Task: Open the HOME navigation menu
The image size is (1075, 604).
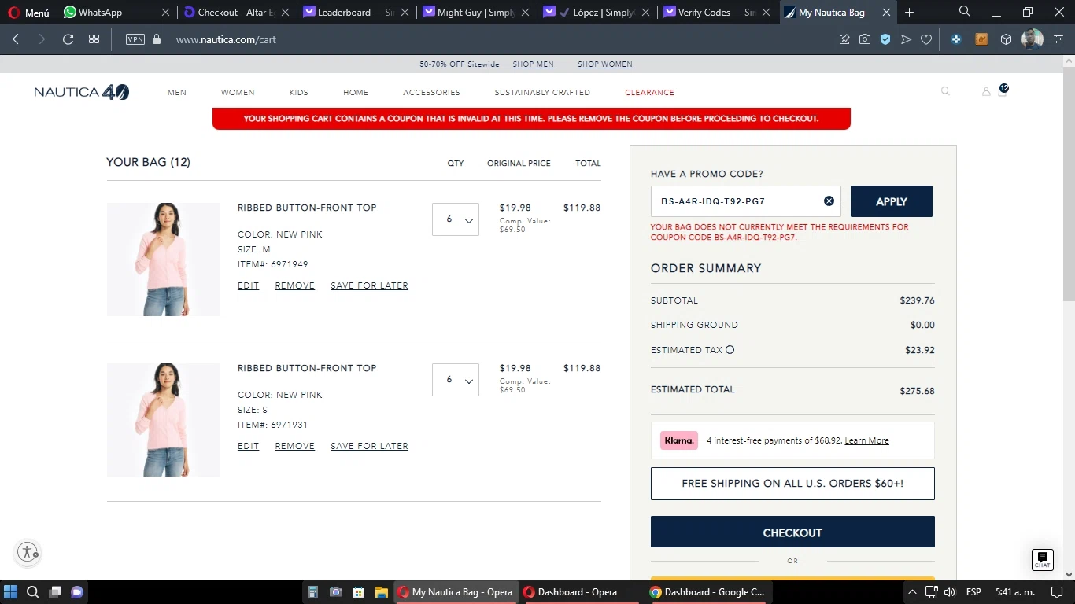Action: 356,92
